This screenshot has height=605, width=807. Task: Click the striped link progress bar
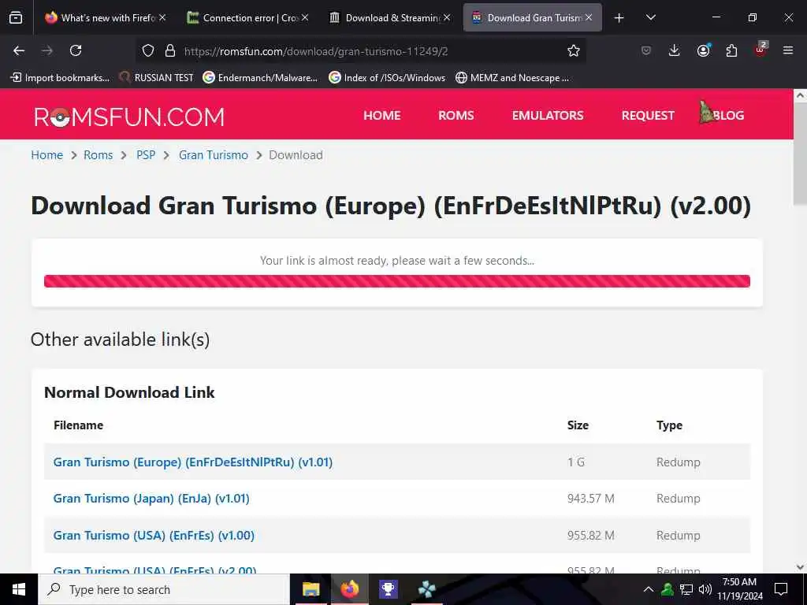pos(397,281)
